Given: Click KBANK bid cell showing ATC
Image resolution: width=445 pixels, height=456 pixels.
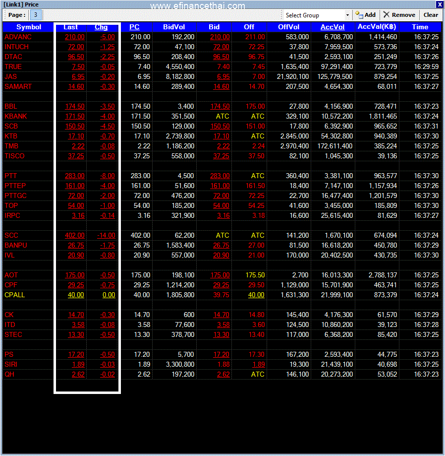Looking at the screenshot, I should coord(222,116).
